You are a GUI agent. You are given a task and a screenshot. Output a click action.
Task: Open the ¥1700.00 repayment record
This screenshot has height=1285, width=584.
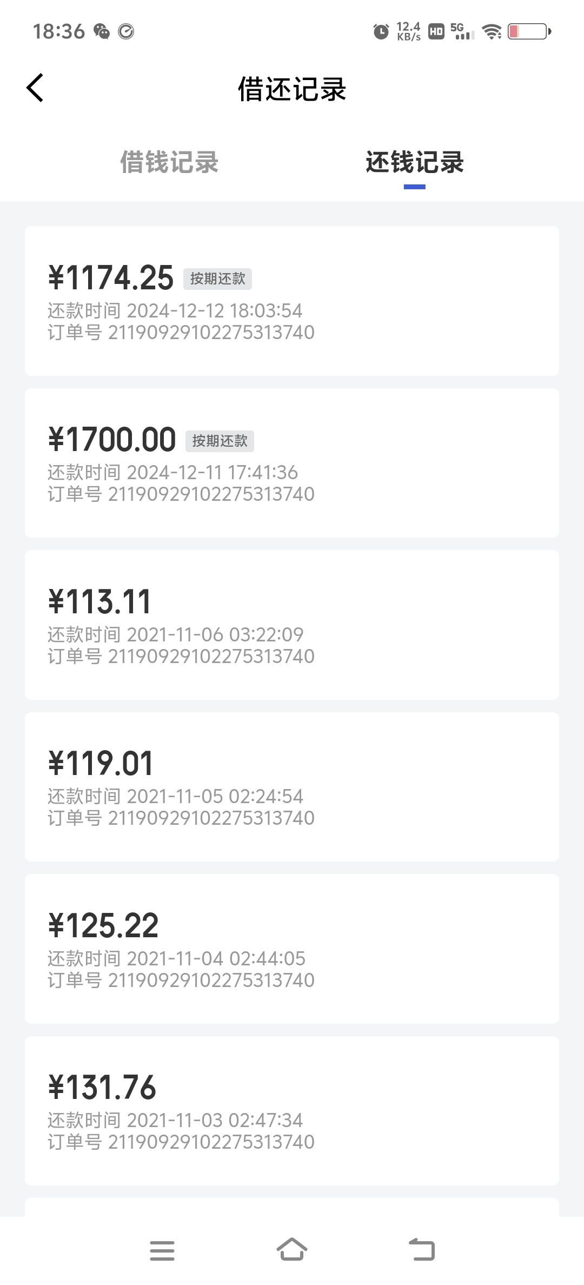point(292,463)
